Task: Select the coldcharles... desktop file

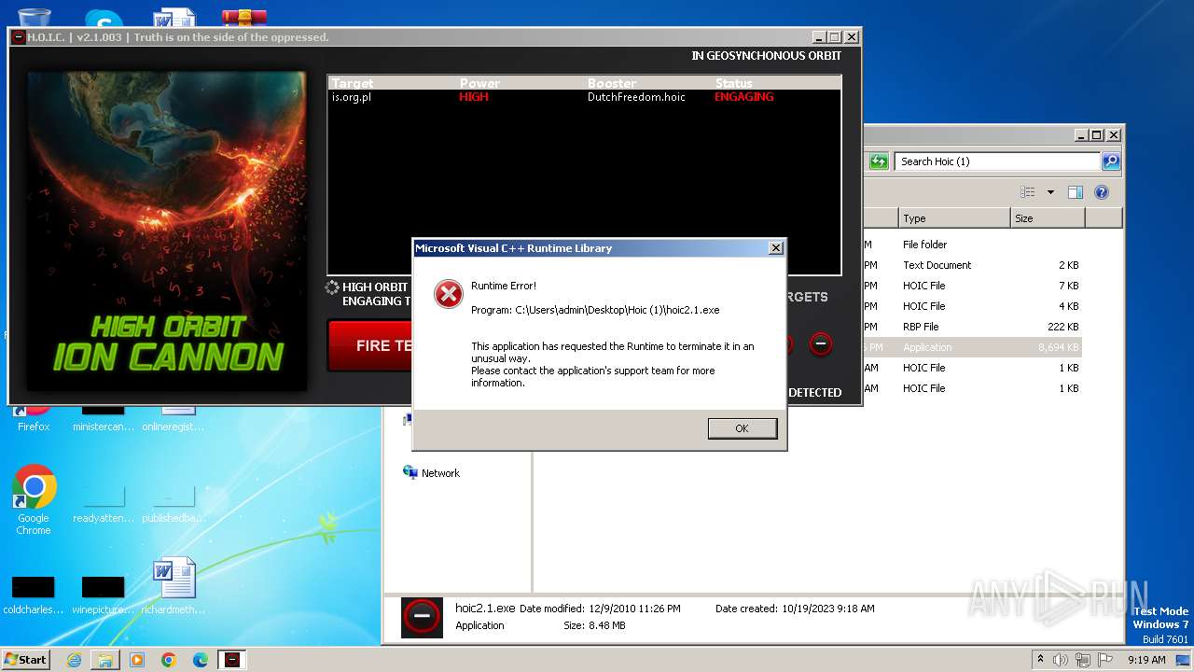Action: point(34,594)
